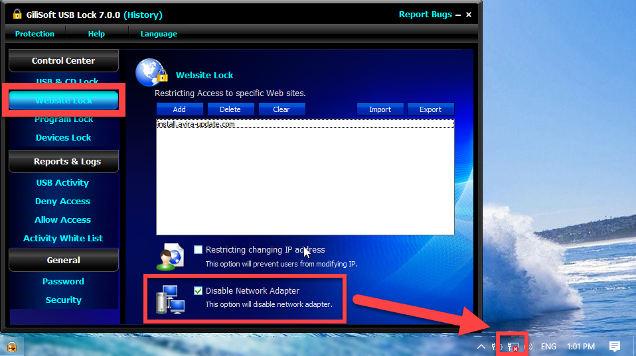Click the Reports & Logs header

point(64,162)
